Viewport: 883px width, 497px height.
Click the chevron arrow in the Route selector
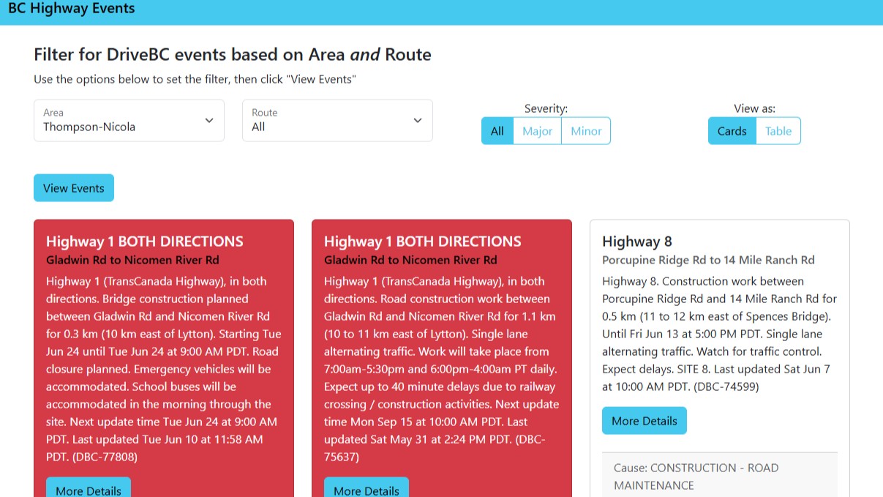[418, 121]
